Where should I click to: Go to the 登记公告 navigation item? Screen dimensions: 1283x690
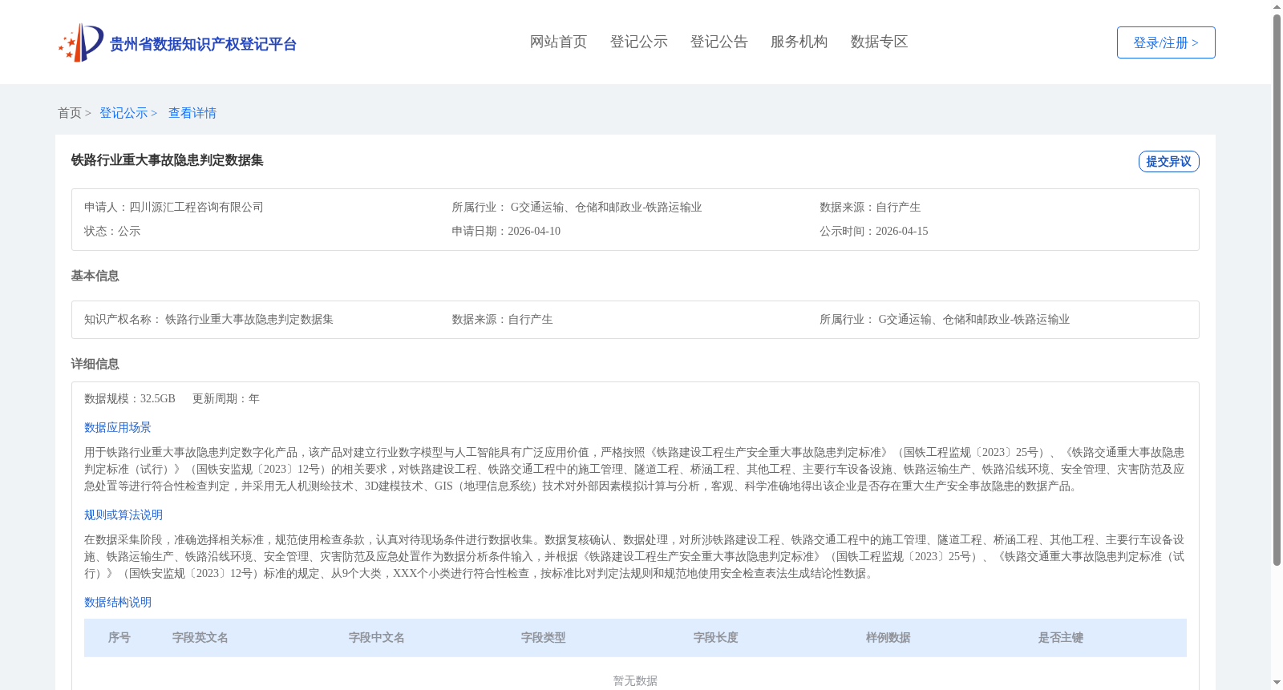pos(719,42)
